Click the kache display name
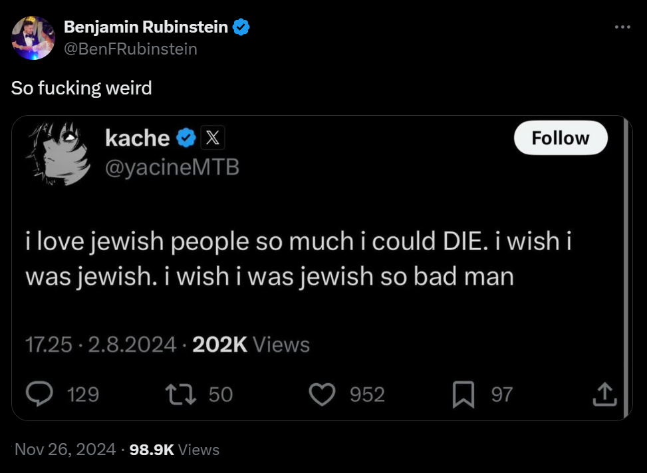 coord(137,138)
